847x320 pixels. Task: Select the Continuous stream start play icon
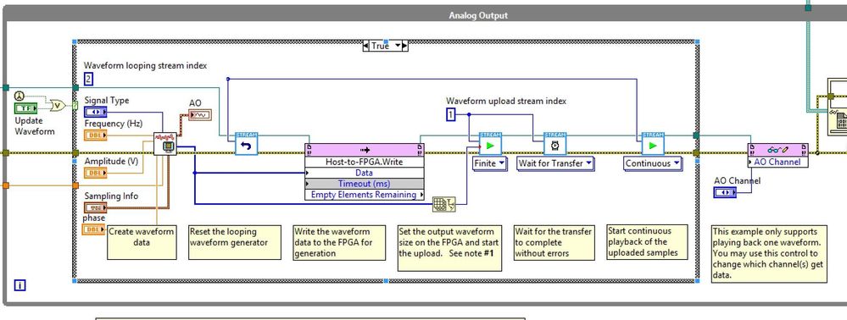(x=653, y=144)
